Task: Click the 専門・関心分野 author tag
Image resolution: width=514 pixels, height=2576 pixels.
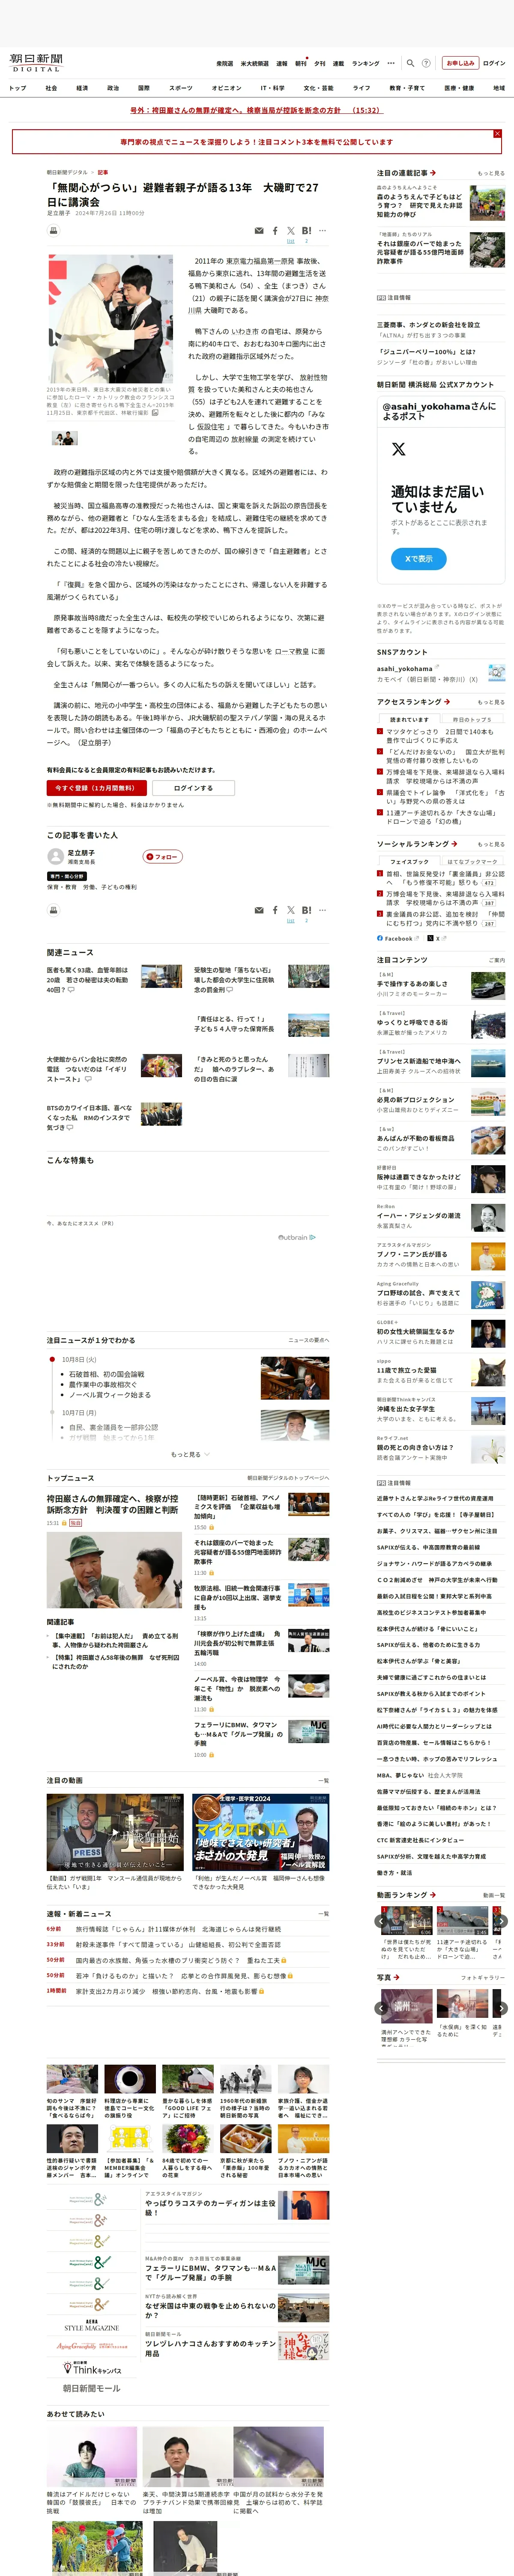Action: 68,876
